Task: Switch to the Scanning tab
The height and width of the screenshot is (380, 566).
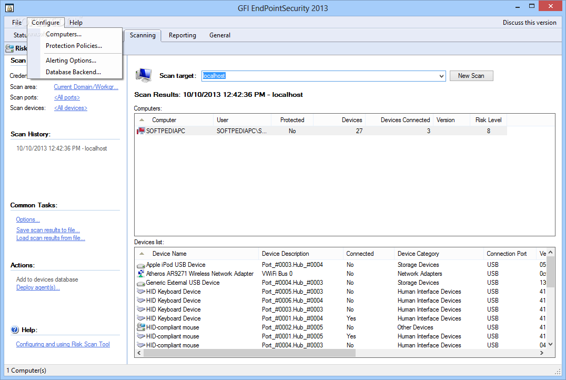Action: pyautogui.click(x=143, y=35)
